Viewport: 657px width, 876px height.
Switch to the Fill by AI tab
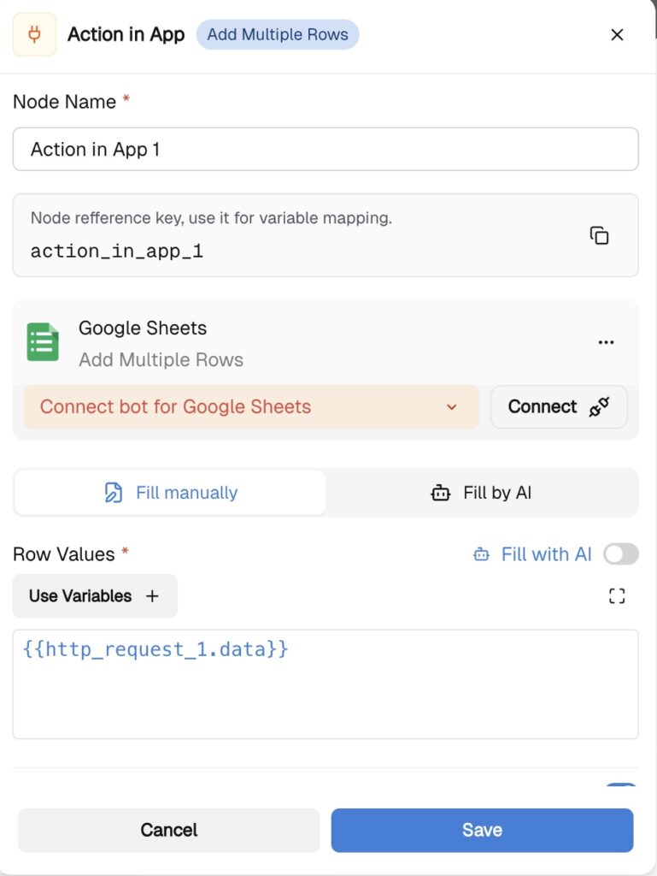coord(482,493)
